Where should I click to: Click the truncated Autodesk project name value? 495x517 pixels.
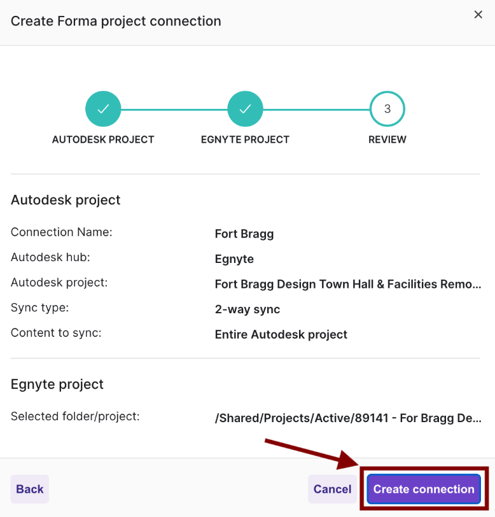pos(348,284)
